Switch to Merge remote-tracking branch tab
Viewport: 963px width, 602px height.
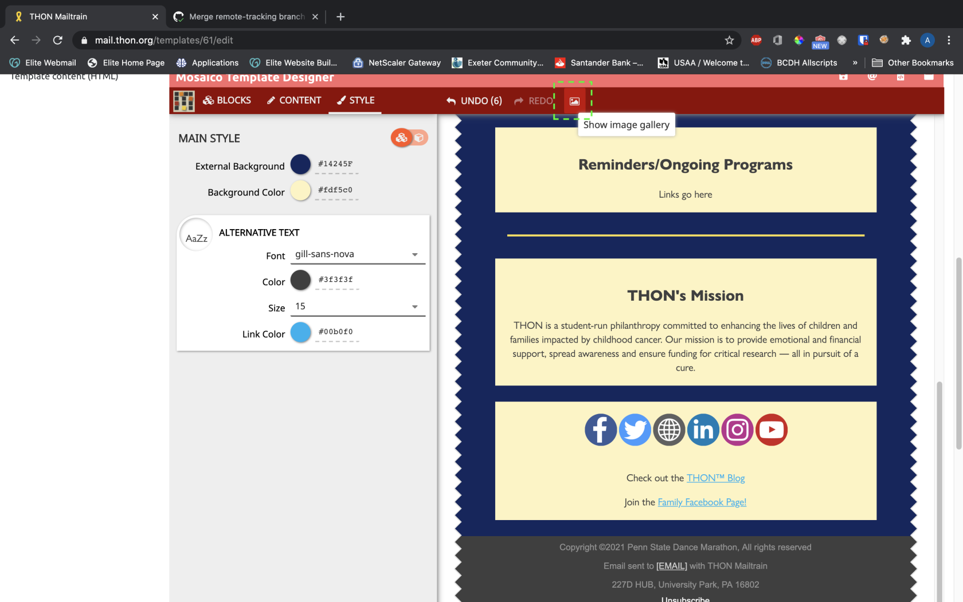coord(246,17)
